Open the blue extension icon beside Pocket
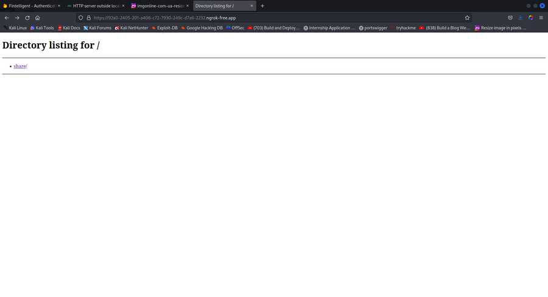The width and height of the screenshot is (548, 297). pyautogui.click(x=521, y=18)
